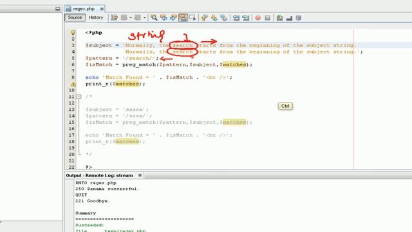The height and width of the screenshot is (232, 412).
Task: Stop macro recording icon
Action: (268, 17)
